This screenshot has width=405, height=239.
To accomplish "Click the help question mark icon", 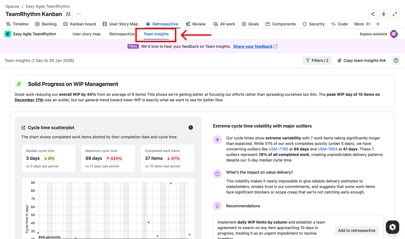I will 396,60.
